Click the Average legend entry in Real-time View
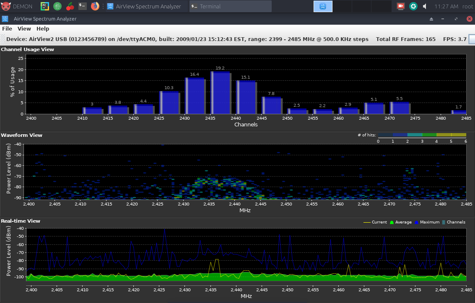Image resolution: width=475 pixels, height=303 pixels. tap(400, 222)
